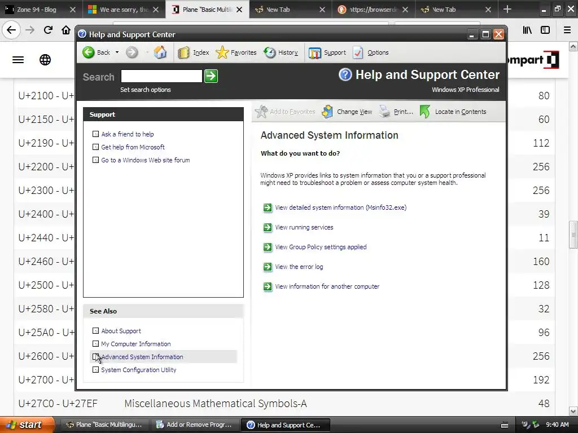
Task: Click arrow icon for View detailed system information
Action: click(267, 207)
